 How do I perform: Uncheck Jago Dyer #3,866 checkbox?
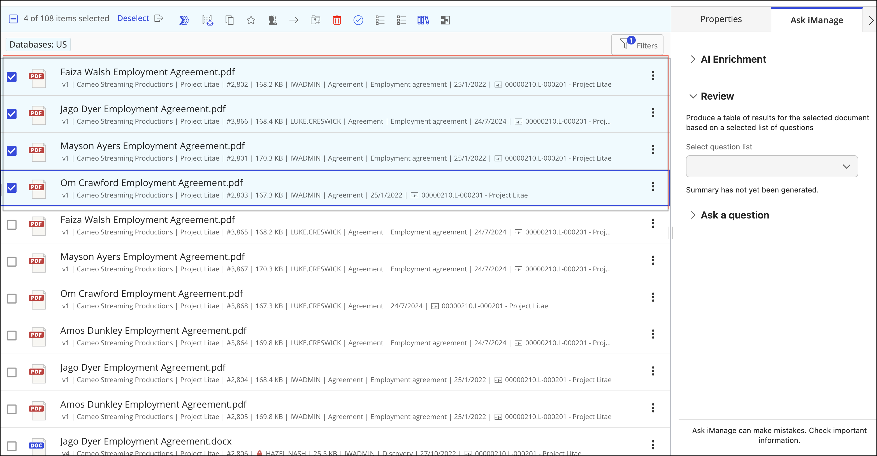click(x=12, y=114)
